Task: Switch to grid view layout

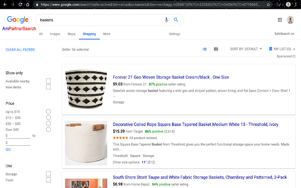Action: pos(216,49)
